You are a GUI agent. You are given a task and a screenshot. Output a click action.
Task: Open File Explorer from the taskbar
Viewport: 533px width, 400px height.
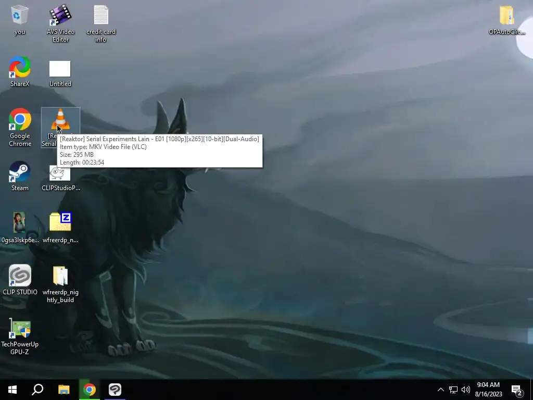64,390
